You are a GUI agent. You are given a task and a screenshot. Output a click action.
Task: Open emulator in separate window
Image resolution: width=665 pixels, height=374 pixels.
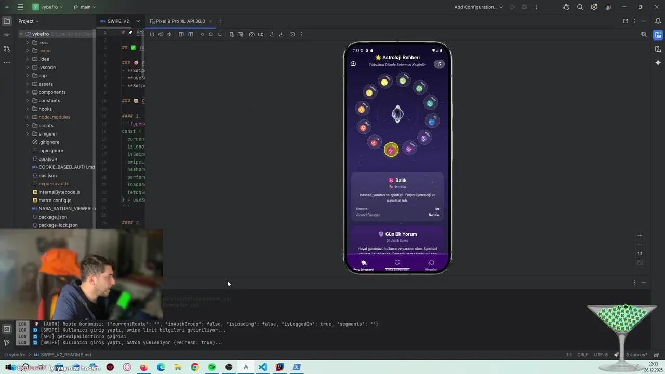625,21
